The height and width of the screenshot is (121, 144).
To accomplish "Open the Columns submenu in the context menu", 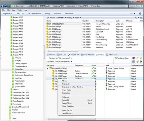I will click(77, 97).
